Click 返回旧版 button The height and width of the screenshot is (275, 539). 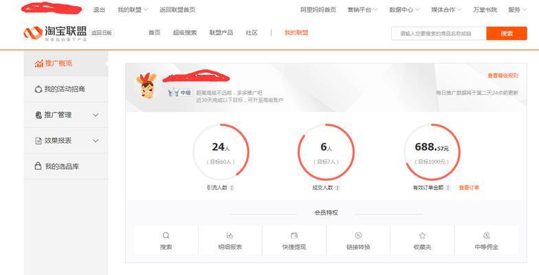[102, 33]
